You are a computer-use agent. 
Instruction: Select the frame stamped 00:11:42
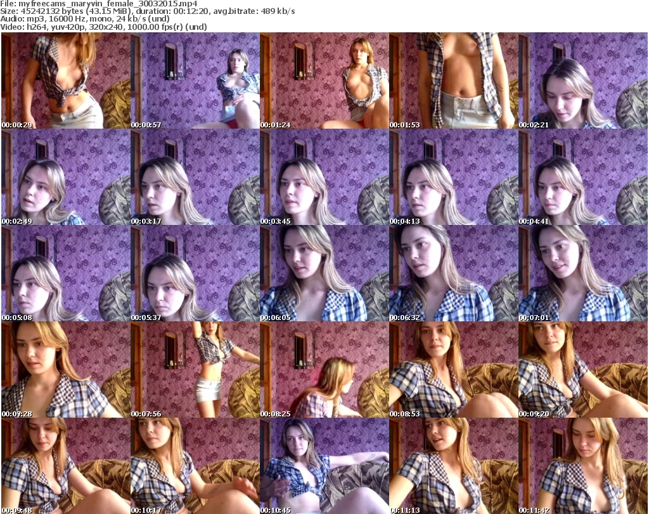point(583,466)
